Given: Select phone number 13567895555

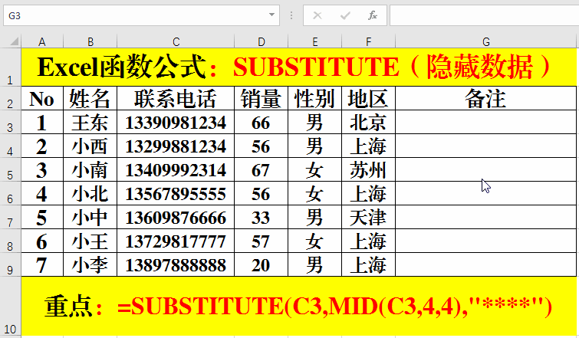Looking at the screenshot, I should click(x=176, y=193).
